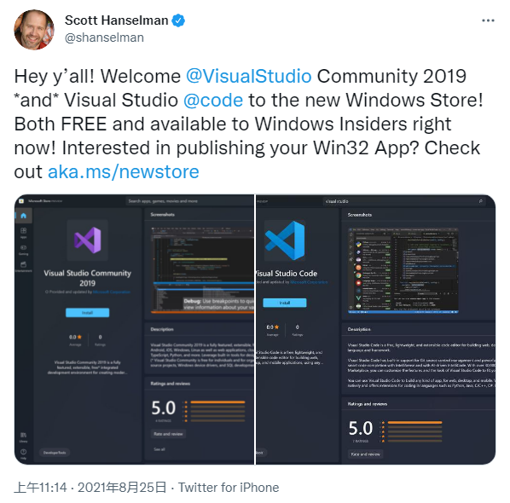Open the Store Apps sidebar icon
The width and height of the screenshot is (510, 503).
click(23, 233)
